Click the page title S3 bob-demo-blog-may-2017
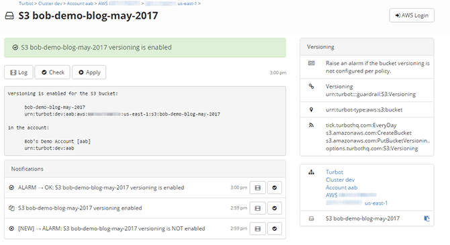The image size is (450, 245). (x=88, y=16)
